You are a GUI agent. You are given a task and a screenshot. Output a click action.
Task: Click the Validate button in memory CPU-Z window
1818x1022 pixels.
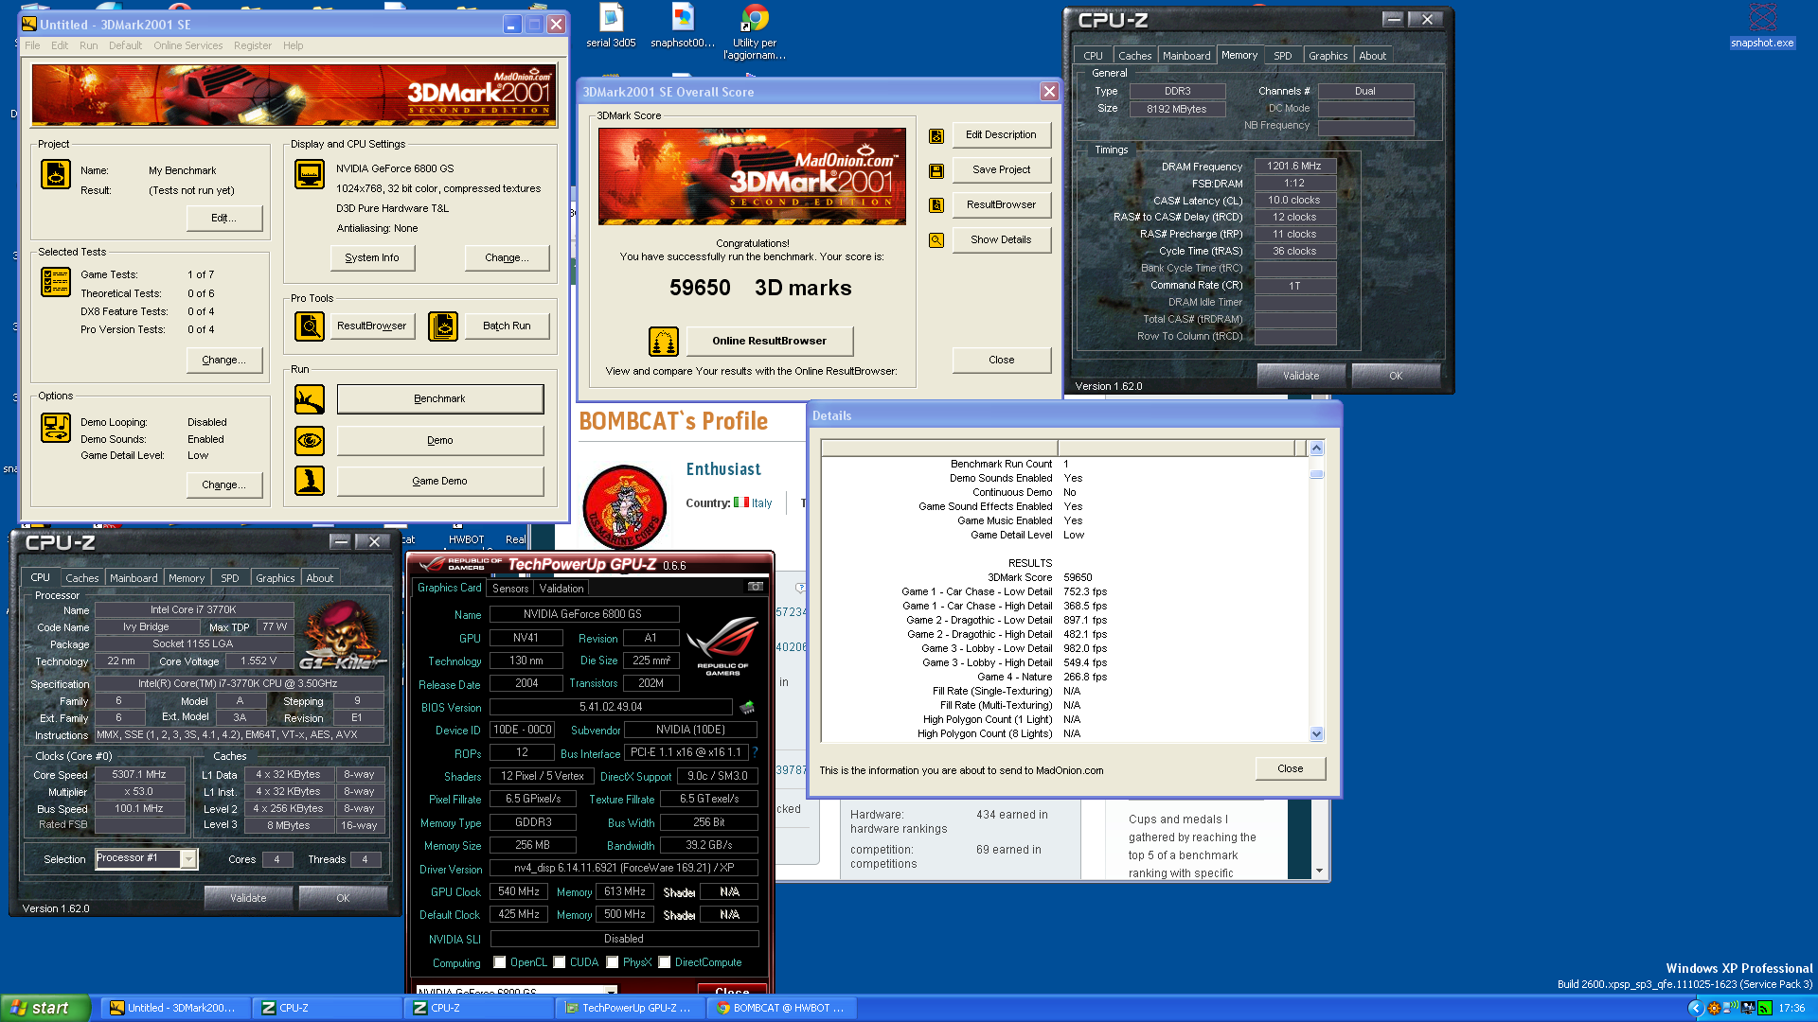click(x=1301, y=376)
